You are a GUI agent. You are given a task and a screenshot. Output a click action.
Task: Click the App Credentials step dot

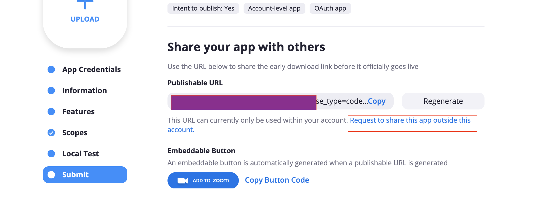click(51, 69)
